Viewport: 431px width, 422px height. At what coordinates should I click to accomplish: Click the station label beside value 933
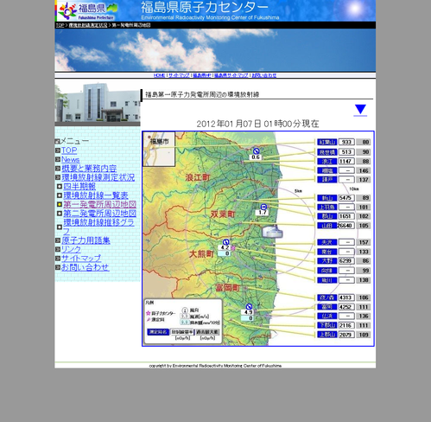point(326,142)
